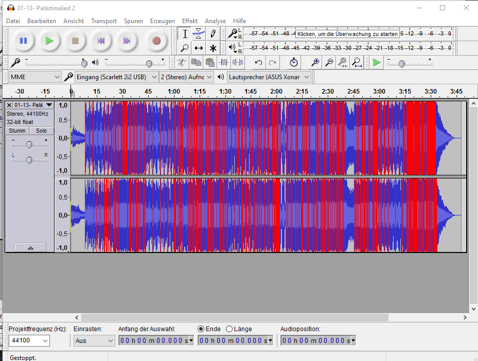Open the Effekt menu
The width and height of the screenshot is (478, 361).
(x=190, y=21)
